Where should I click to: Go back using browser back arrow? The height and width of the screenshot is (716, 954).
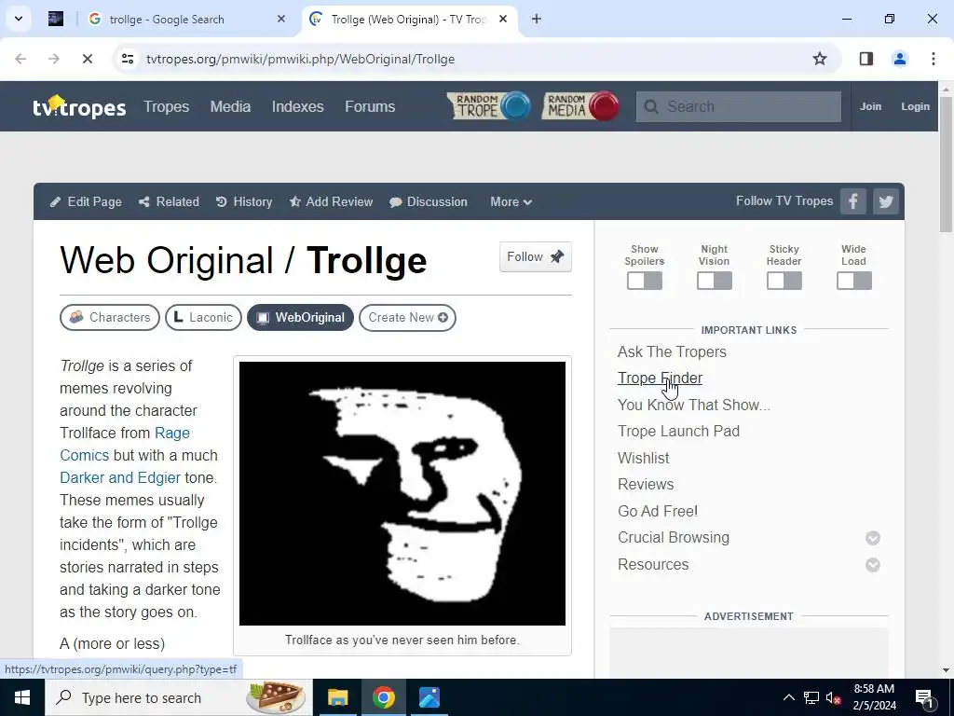click(20, 59)
